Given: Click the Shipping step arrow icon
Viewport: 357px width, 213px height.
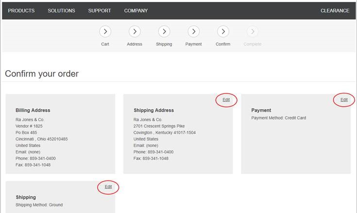Looking at the screenshot, I should (164, 31).
